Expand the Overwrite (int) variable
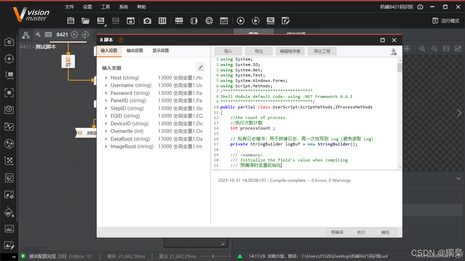This screenshot has height=261, width=465. (106, 131)
